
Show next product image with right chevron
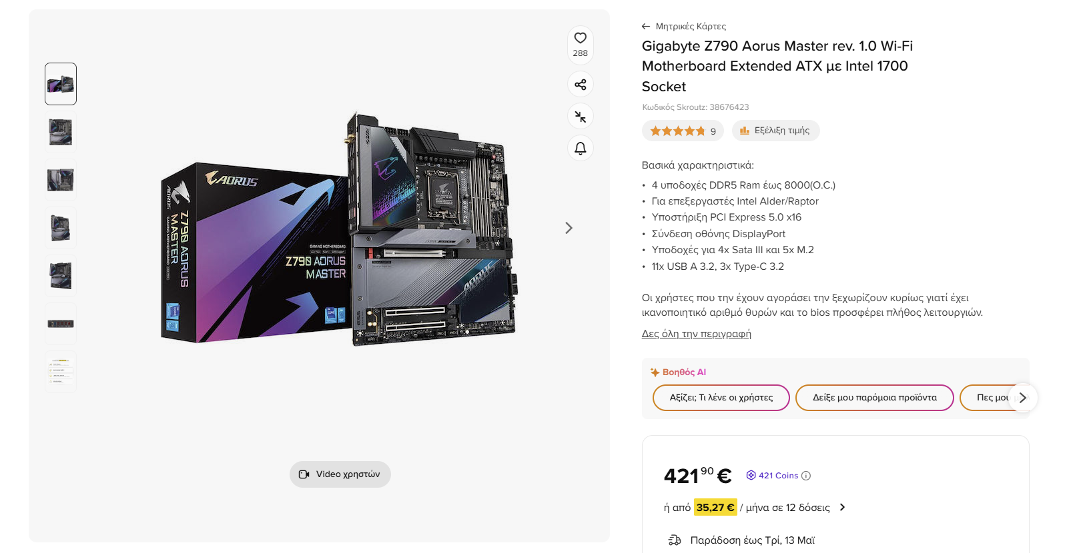pyautogui.click(x=569, y=228)
